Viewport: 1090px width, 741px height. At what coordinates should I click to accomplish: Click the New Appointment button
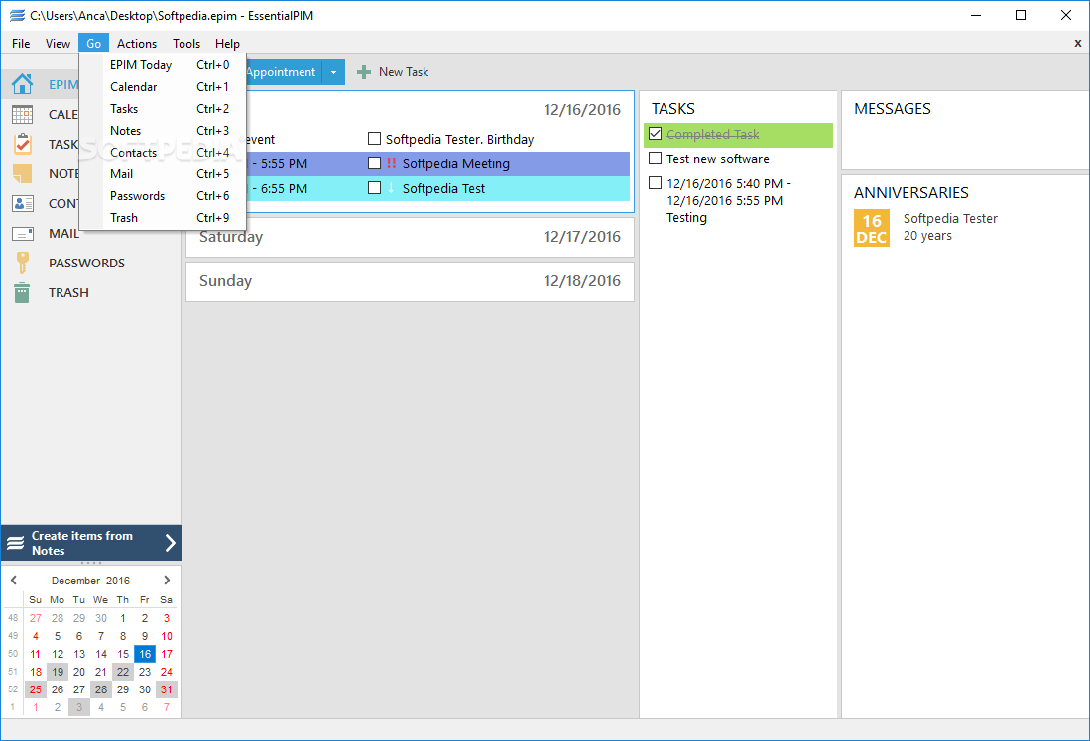coord(284,72)
